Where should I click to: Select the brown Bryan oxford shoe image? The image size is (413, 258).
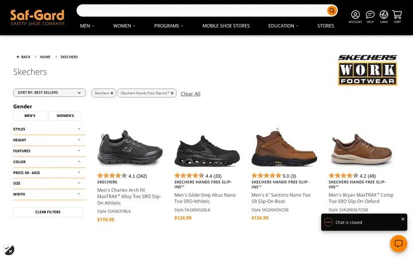(361, 149)
